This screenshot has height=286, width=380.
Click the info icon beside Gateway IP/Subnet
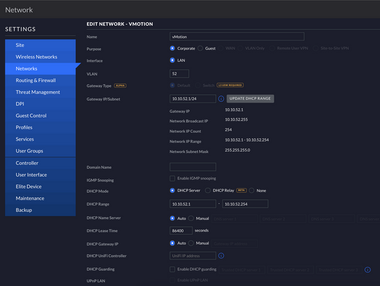coord(221,99)
